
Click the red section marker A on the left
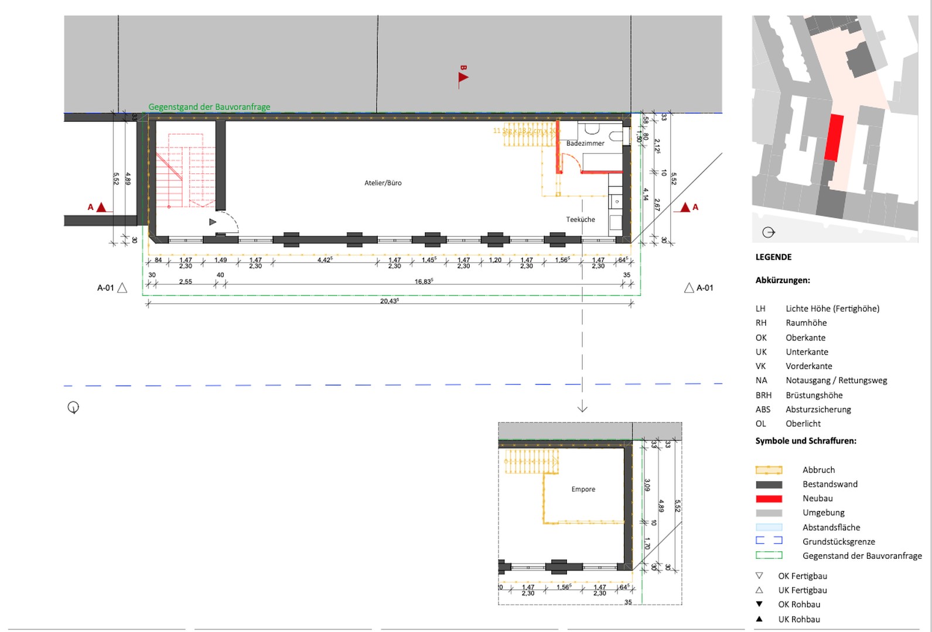(101, 207)
